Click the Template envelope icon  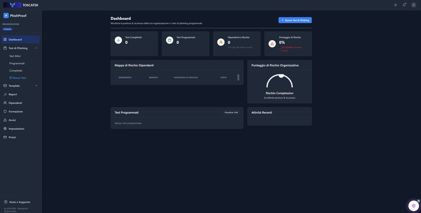click(x=5, y=85)
